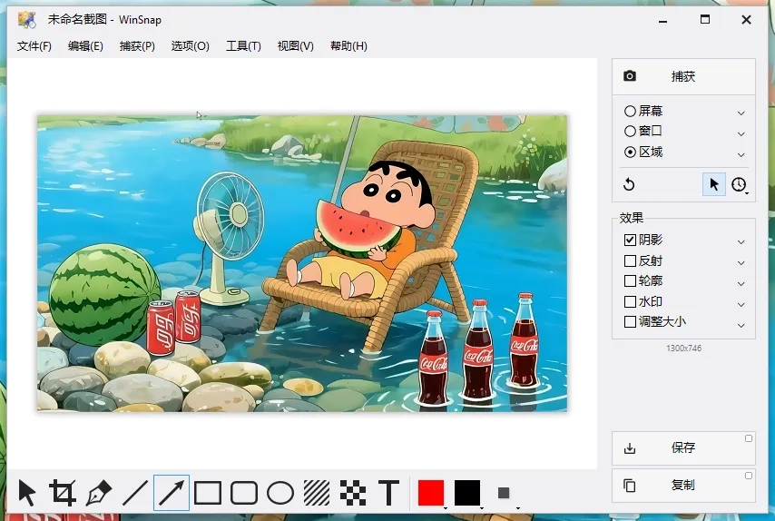Open the 视图(V) menu
This screenshot has width=775, height=521.
click(295, 46)
